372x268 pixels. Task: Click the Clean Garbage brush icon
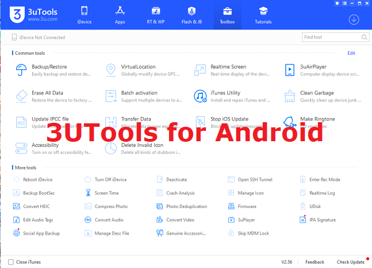coord(290,96)
